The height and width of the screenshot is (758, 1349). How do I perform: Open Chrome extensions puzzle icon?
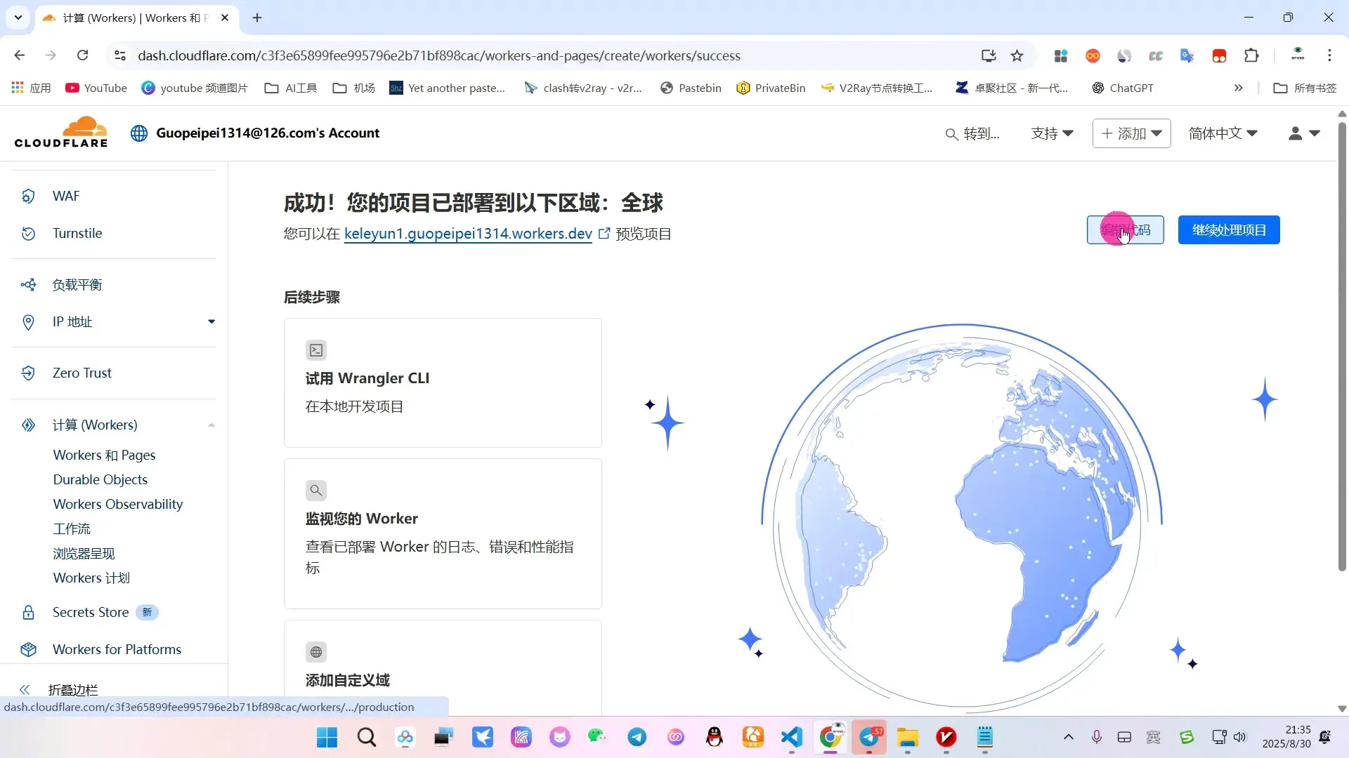point(1251,56)
